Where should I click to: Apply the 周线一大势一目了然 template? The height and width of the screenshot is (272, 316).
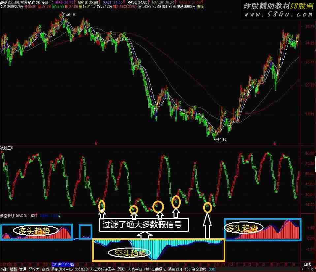(x=133, y=269)
